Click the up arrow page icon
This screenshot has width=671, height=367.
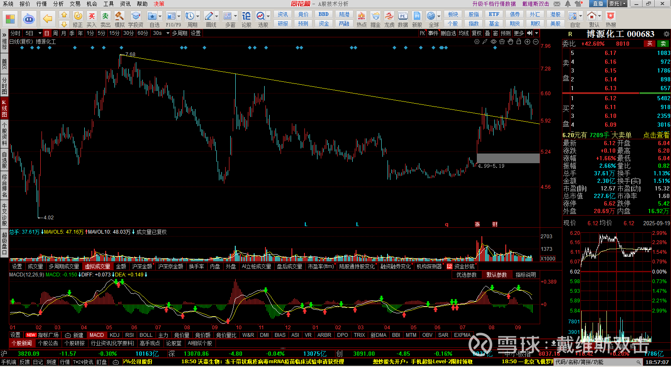[x=64, y=15]
